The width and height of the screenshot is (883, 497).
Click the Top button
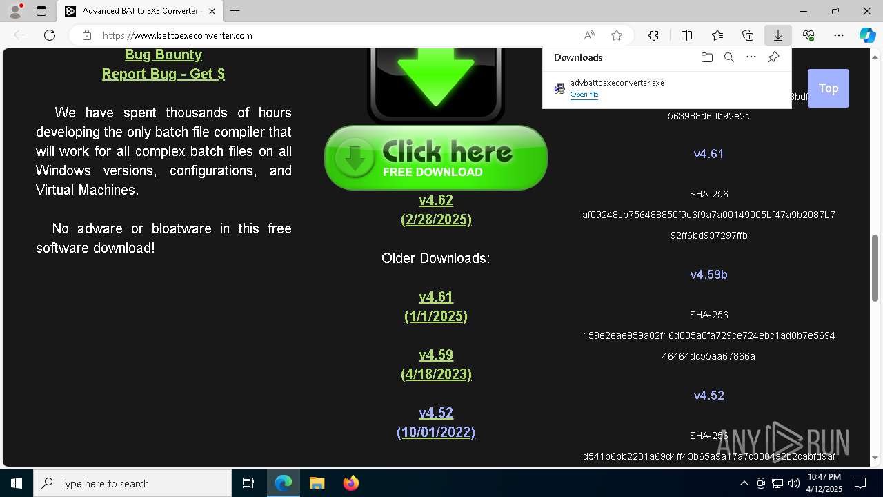[x=829, y=88]
